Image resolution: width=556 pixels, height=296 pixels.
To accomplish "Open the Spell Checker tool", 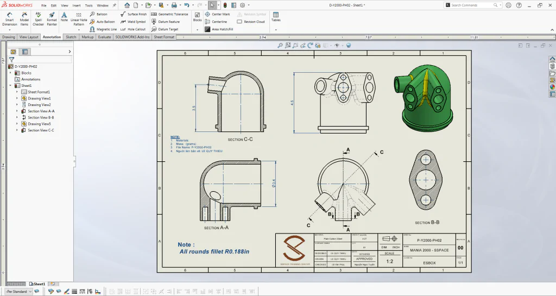I will point(38,19).
